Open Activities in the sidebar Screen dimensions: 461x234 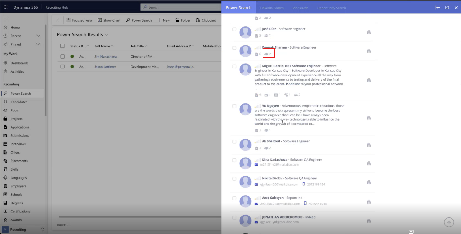17,71
